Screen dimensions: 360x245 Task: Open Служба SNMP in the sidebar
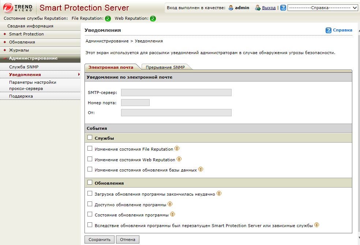coord(24,67)
